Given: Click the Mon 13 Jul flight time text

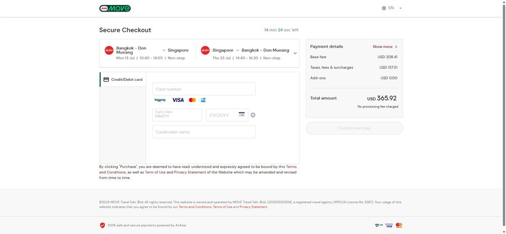Looking at the screenshot, I should (150, 58).
